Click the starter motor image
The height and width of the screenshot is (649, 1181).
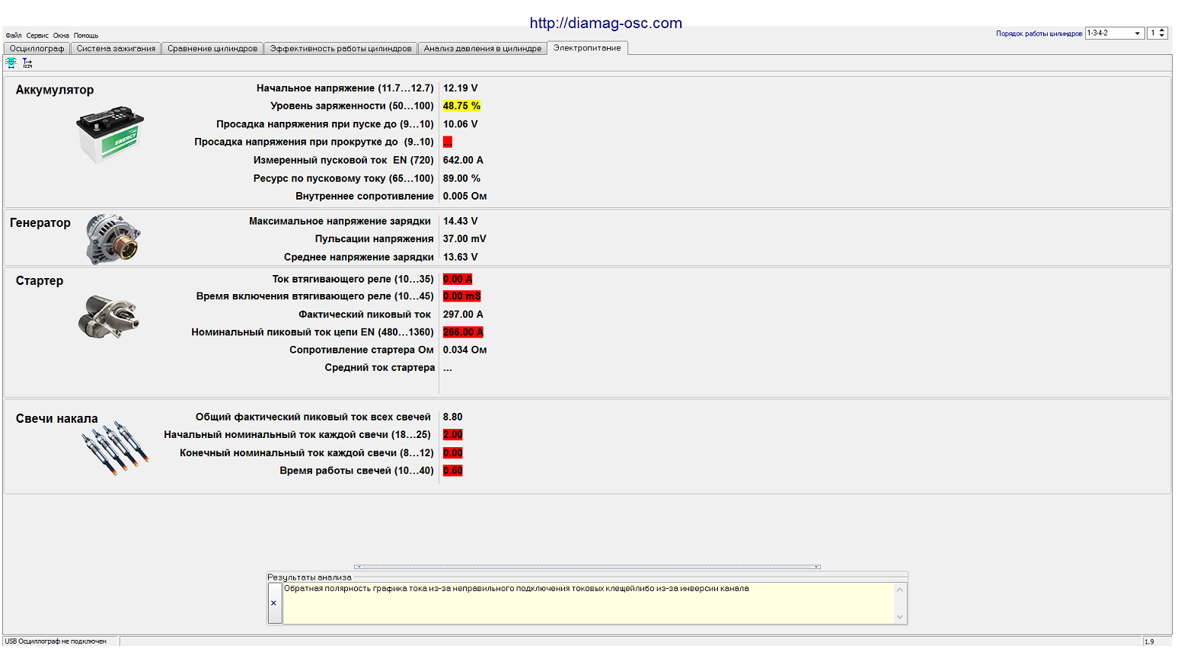tap(109, 317)
